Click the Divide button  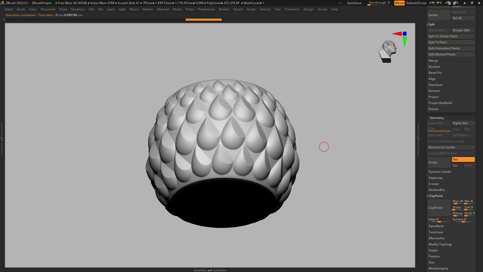439,162
